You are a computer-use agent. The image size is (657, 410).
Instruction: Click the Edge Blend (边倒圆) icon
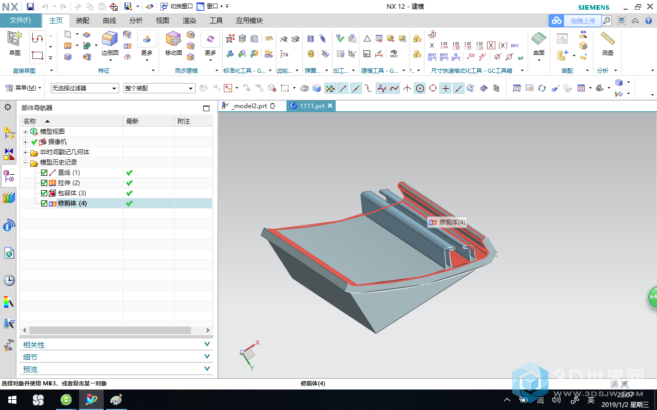109,39
